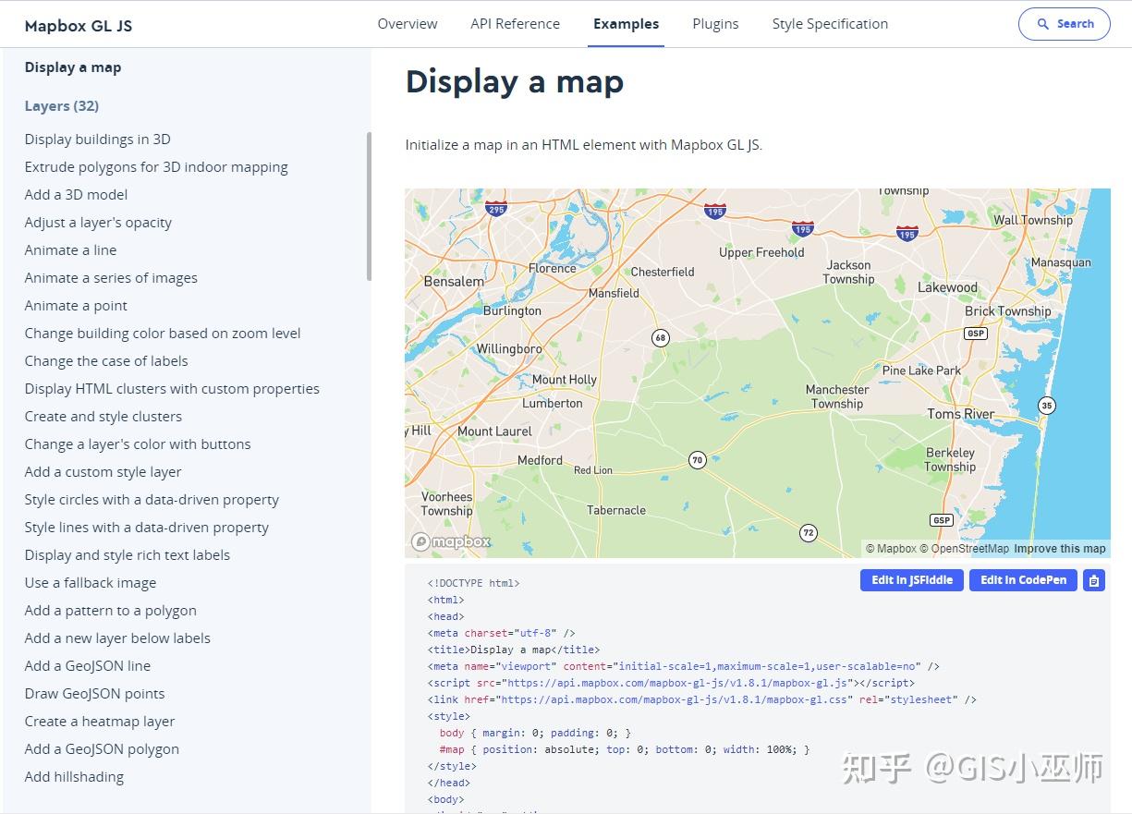Click the Edit in JSFiddle button
Image resolution: width=1132 pixels, height=814 pixels.
pos(911,580)
